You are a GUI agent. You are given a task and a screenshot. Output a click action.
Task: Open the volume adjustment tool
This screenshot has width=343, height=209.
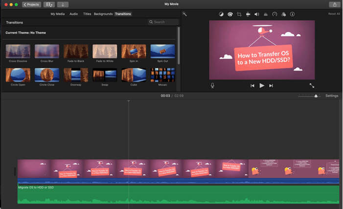click(x=257, y=14)
